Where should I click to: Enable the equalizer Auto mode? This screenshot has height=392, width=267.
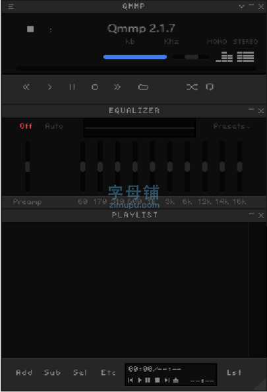[54, 126]
